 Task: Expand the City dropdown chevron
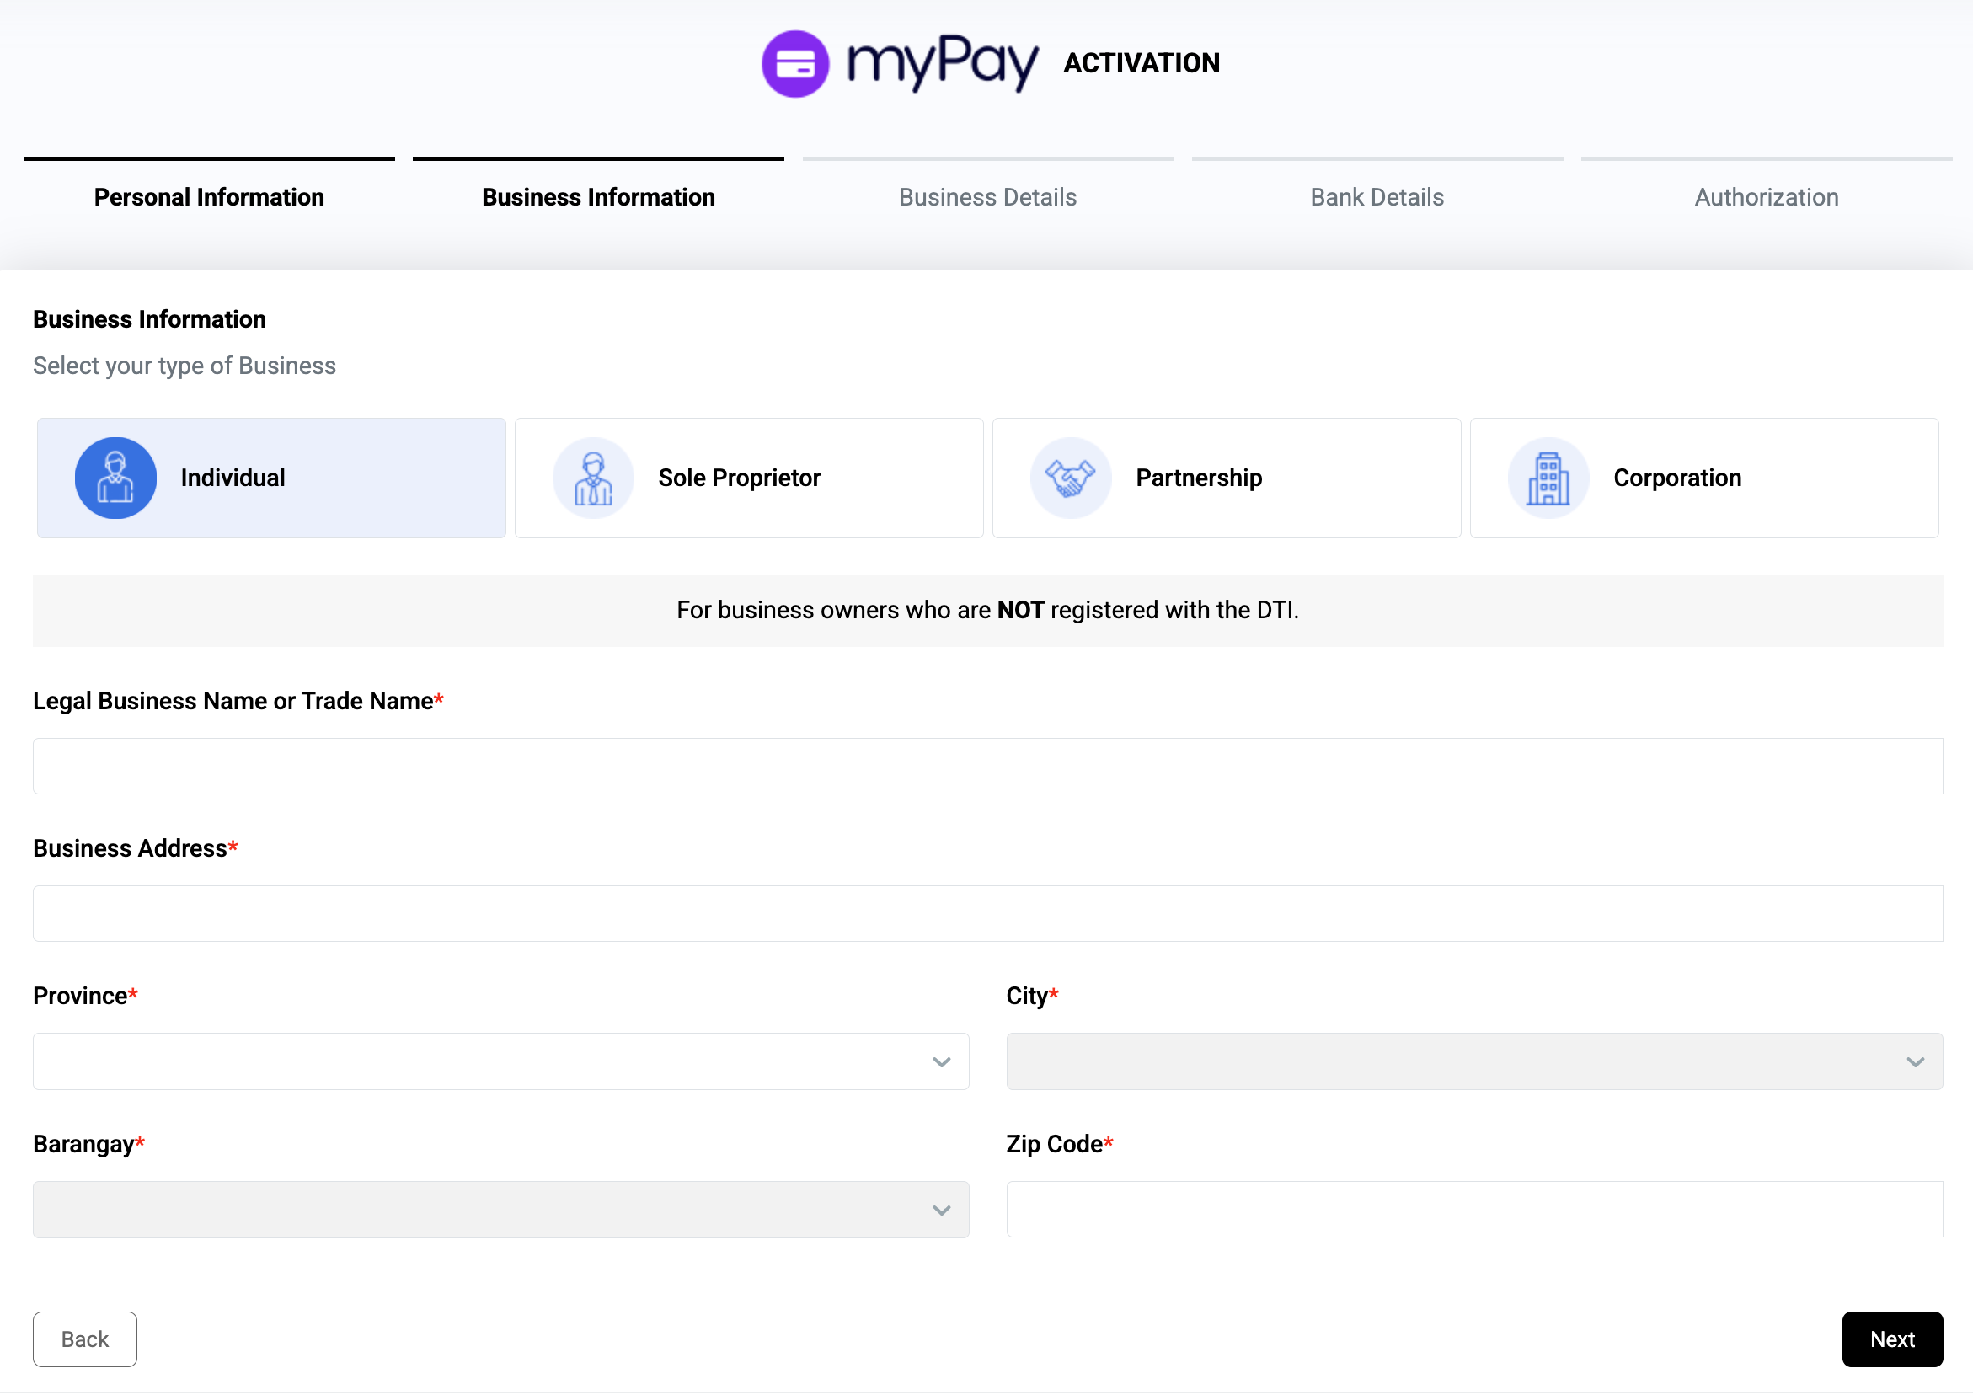[1915, 1061]
